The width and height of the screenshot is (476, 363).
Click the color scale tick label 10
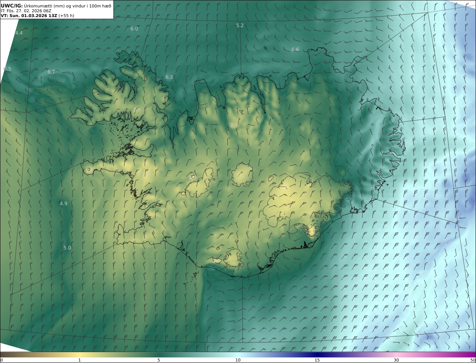pyautogui.click(x=238, y=360)
